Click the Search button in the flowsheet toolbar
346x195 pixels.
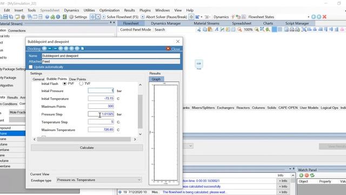tap(160, 29)
